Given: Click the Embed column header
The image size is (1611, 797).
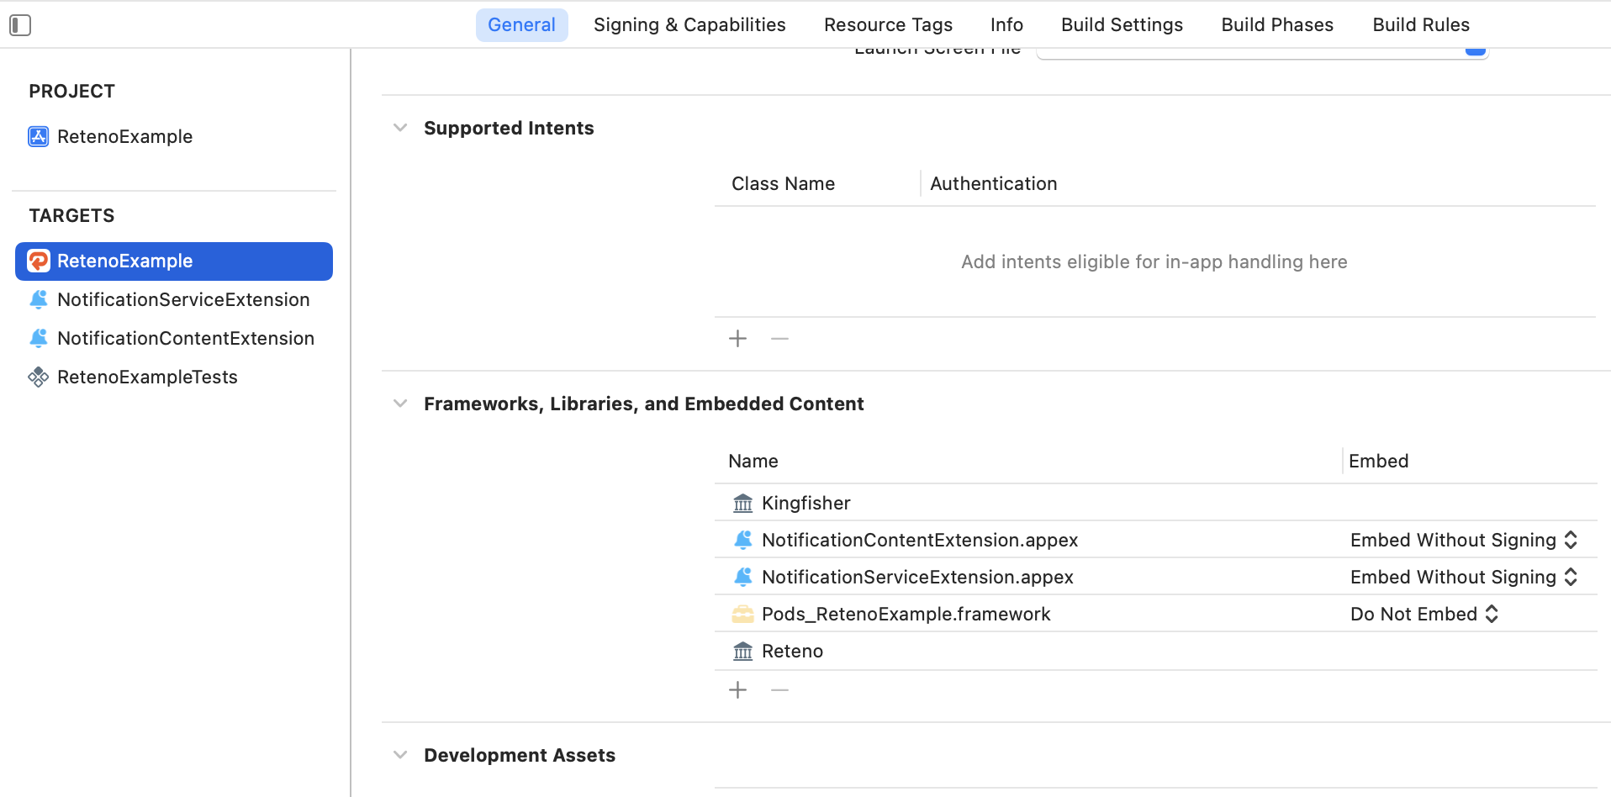Looking at the screenshot, I should (x=1378, y=461).
